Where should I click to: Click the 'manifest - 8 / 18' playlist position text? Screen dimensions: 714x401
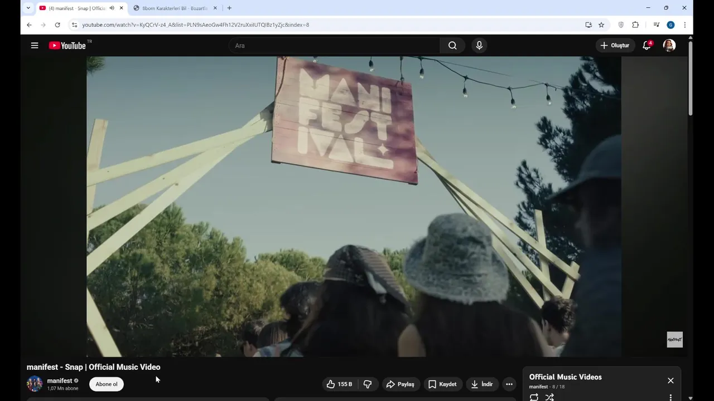tap(547, 387)
